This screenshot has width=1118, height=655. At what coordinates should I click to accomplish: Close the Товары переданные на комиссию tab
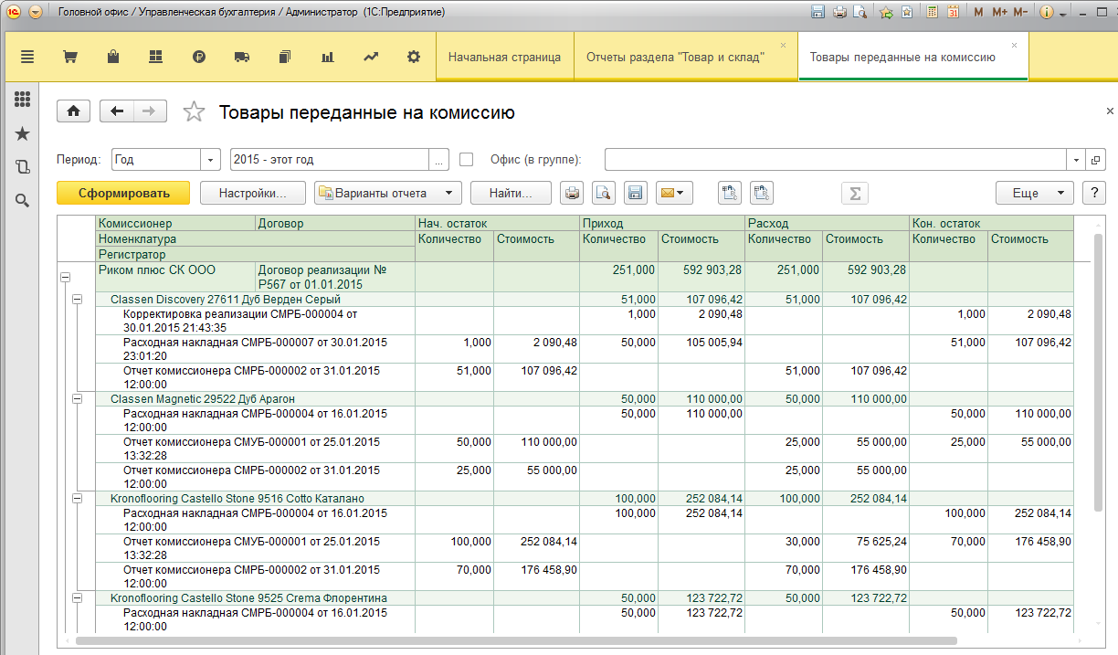1015,44
